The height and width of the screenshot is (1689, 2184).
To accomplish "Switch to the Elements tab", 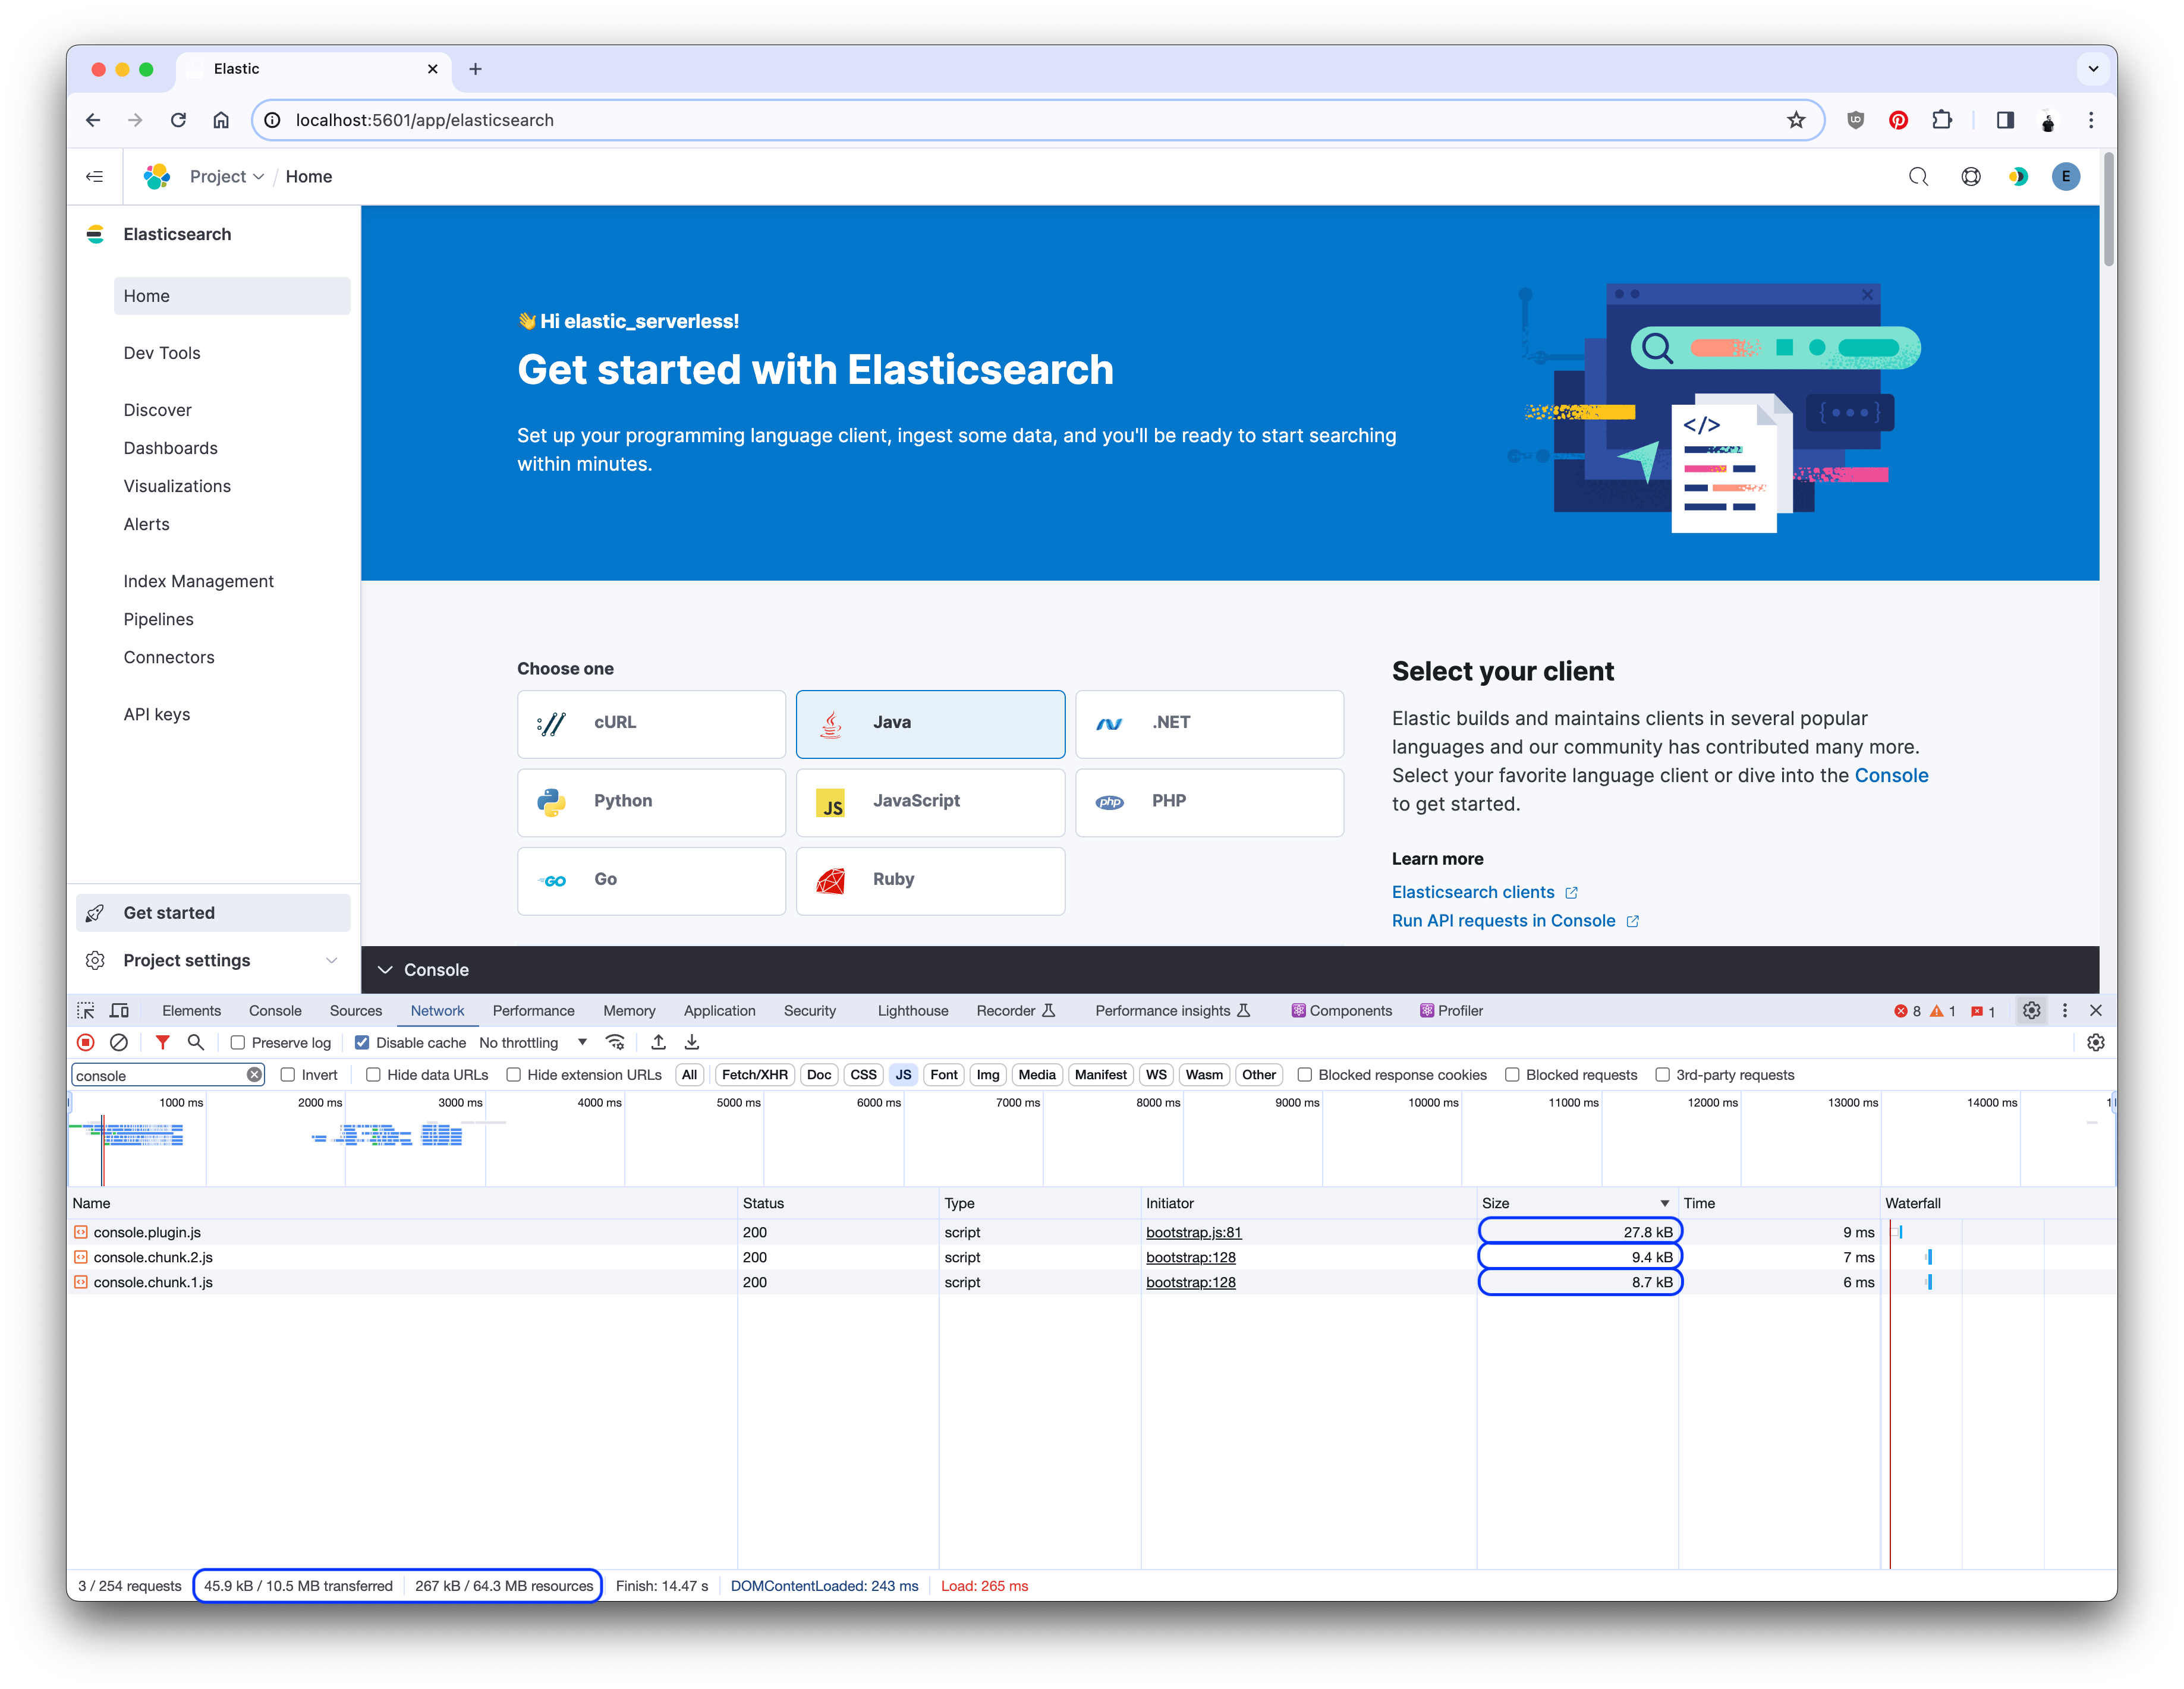I will point(191,1011).
